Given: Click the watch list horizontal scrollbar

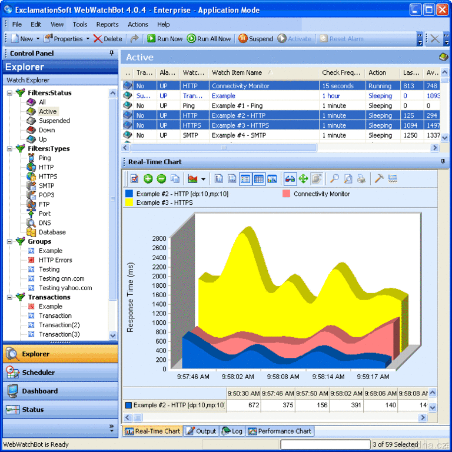Looking at the screenshot, I should pyautogui.click(x=224, y=148).
